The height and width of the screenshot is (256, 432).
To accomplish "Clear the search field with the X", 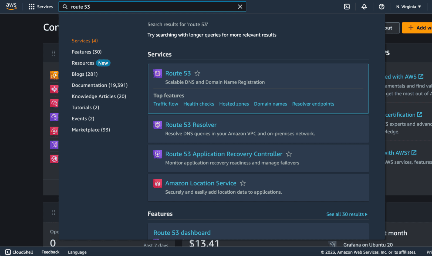I will click(240, 7).
